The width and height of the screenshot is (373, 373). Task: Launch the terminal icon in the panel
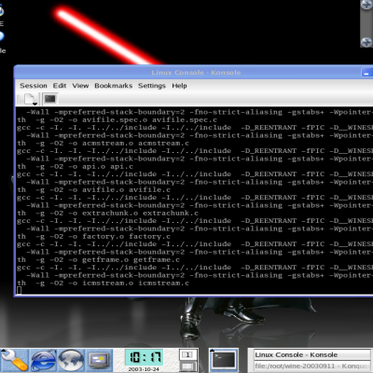click(x=224, y=360)
